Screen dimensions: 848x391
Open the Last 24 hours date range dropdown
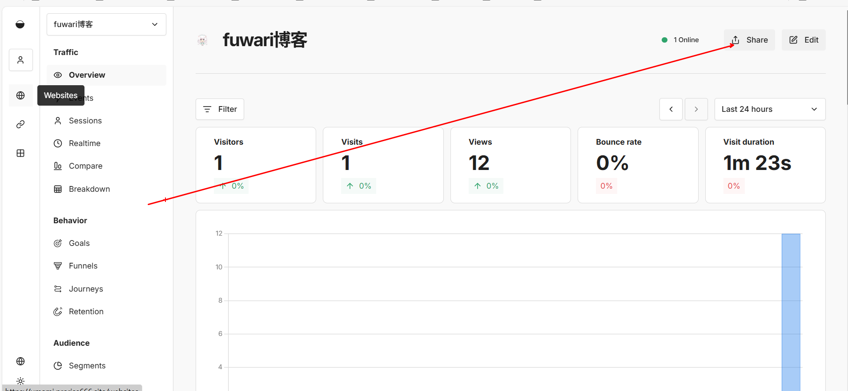coord(769,109)
